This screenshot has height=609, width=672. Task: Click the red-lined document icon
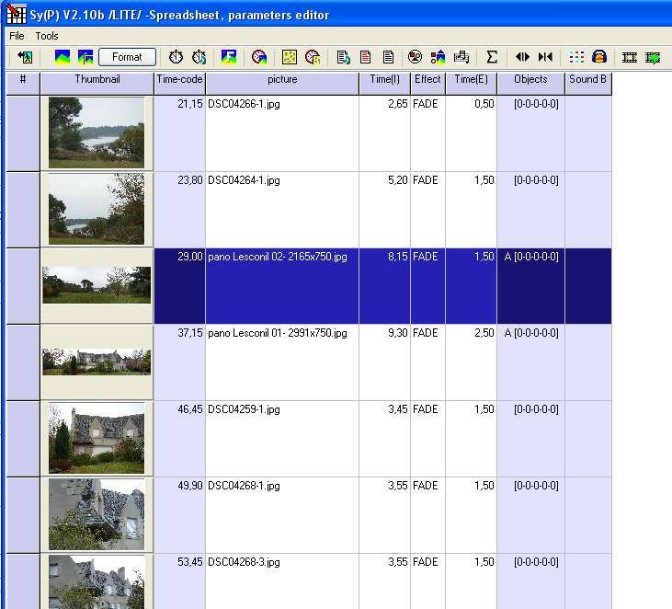(366, 57)
